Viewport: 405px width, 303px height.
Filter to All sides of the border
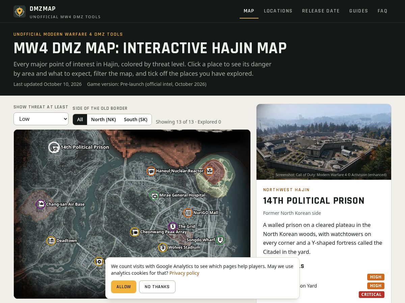pyautogui.click(x=80, y=120)
